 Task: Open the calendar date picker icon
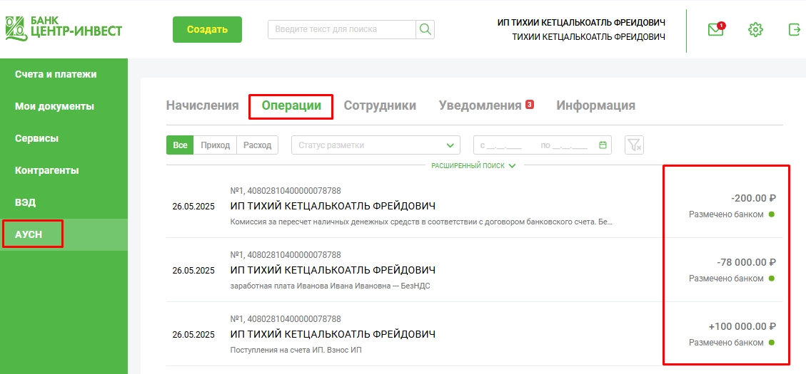pos(603,145)
